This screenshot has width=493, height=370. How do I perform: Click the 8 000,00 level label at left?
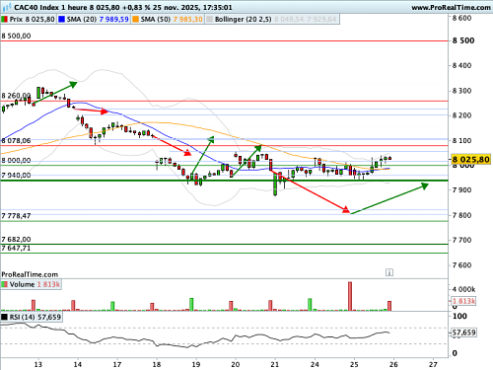point(16,161)
